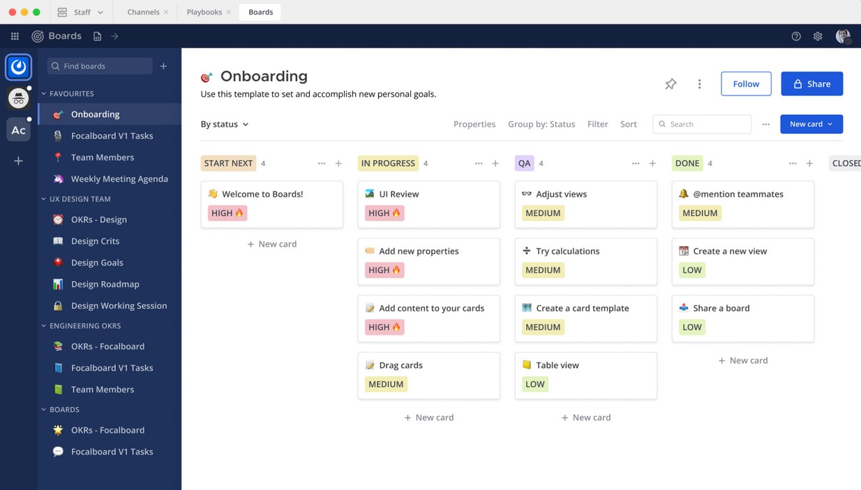Open settings gear in top bar
The image size is (861, 490).
(818, 36)
